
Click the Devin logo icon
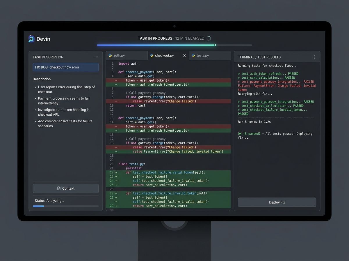pyautogui.click(x=31, y=39)
